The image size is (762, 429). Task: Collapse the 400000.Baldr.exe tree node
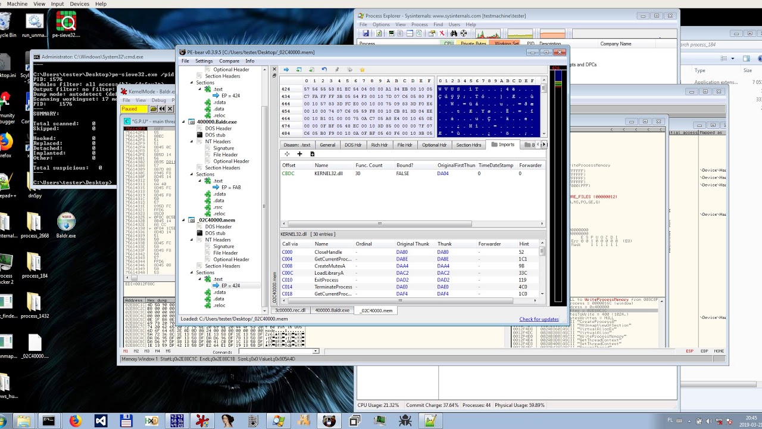pyautogui.click(x=185, y=122)
